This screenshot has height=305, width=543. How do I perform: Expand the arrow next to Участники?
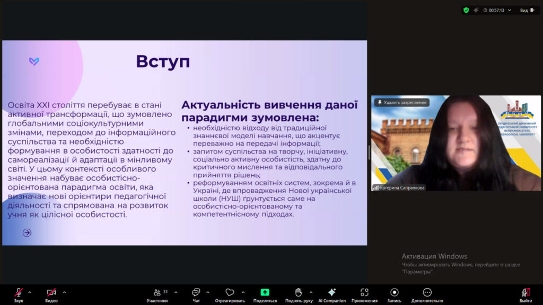coord(176,292)
